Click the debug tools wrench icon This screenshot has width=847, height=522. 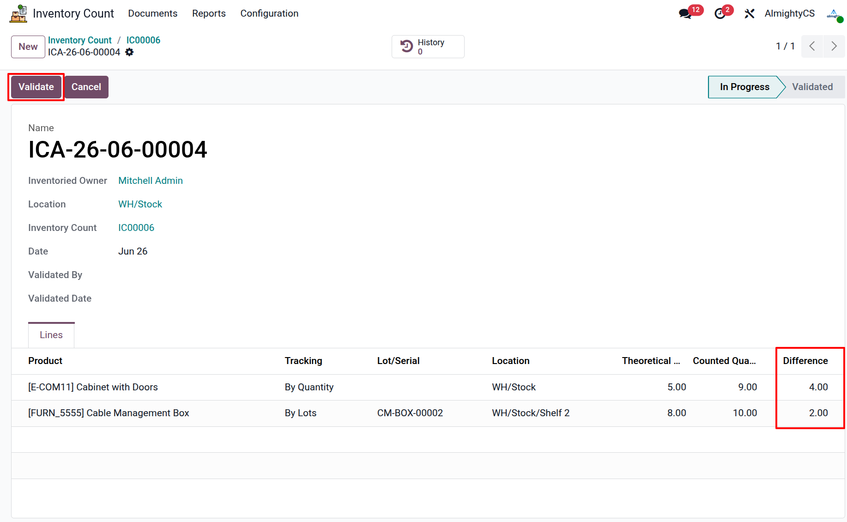[x=750, y=13]
